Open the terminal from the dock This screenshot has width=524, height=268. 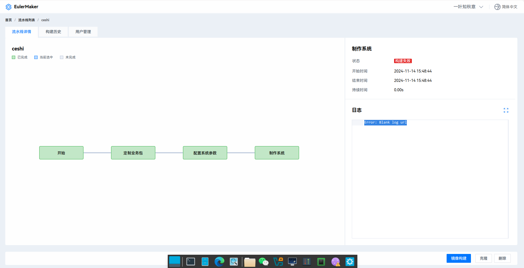point(191,261)
